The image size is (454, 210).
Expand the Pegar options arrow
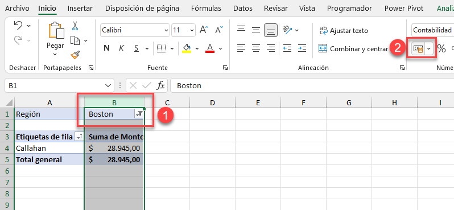pyautogui.click(x=55, y=54)
